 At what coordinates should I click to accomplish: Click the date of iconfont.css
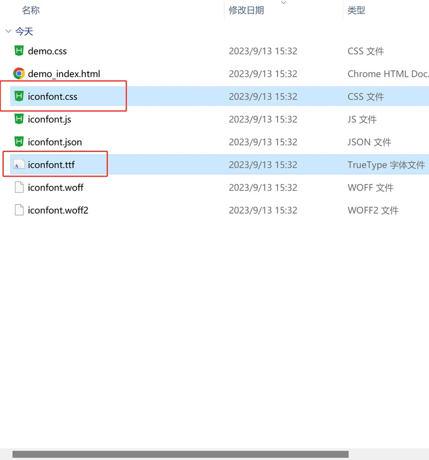(263, 97)
